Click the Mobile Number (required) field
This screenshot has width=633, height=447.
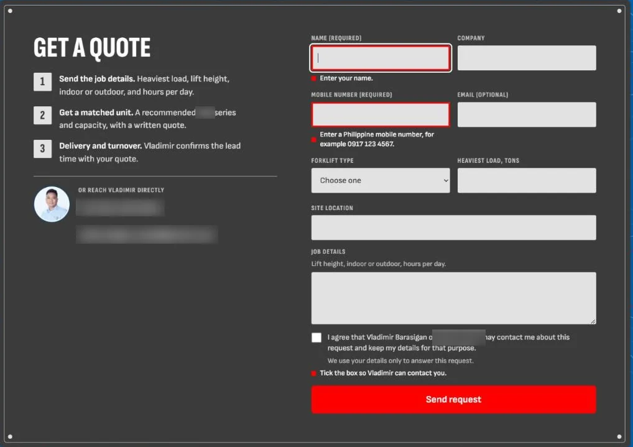coord(381,114)
